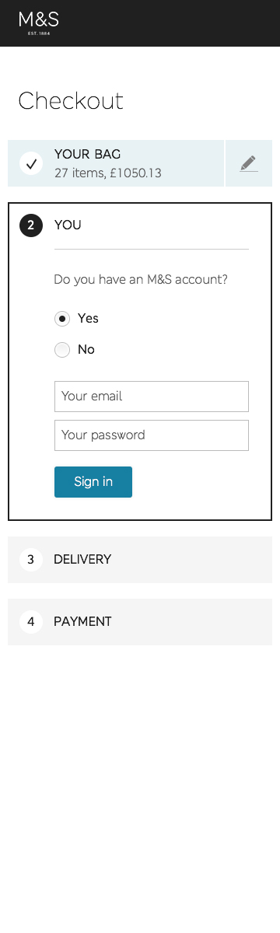Edit your bag with pencil icon
Screen dimensions: 280x933
(249, 163)
